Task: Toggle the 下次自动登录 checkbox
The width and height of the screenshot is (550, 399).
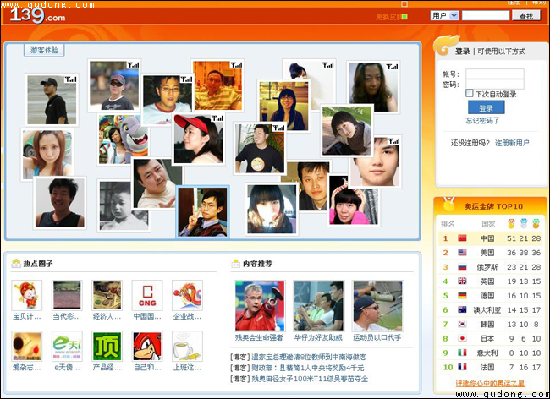Action: [x=470, y=94]
